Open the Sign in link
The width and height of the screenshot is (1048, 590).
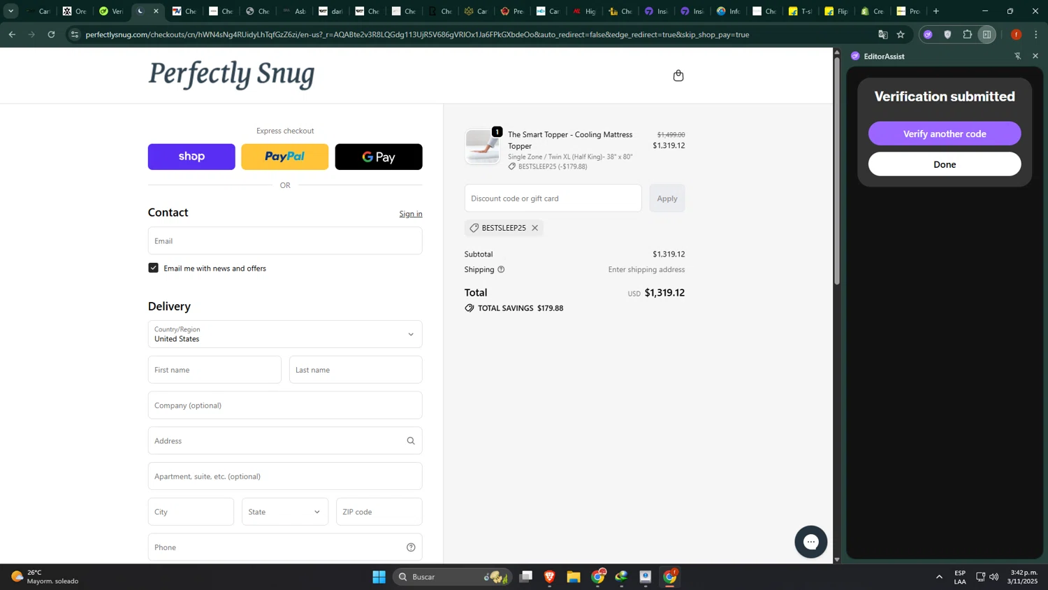click(x=411, y=214)
